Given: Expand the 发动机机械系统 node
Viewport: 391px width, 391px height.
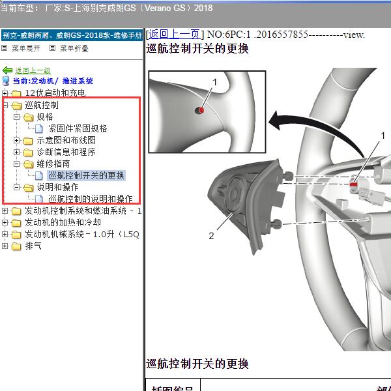Looking at the screenshot, I should (5, 234).
